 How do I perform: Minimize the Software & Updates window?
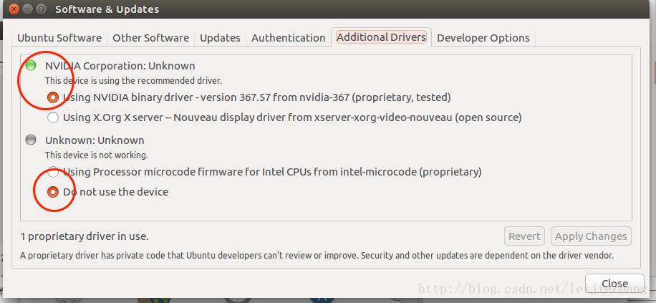(x=26, y=9)
